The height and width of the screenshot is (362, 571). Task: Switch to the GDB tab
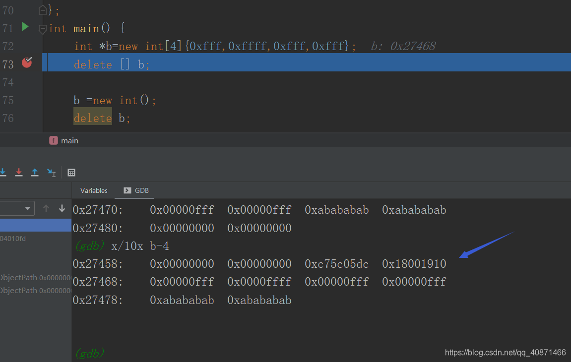[x=136, y=190]
